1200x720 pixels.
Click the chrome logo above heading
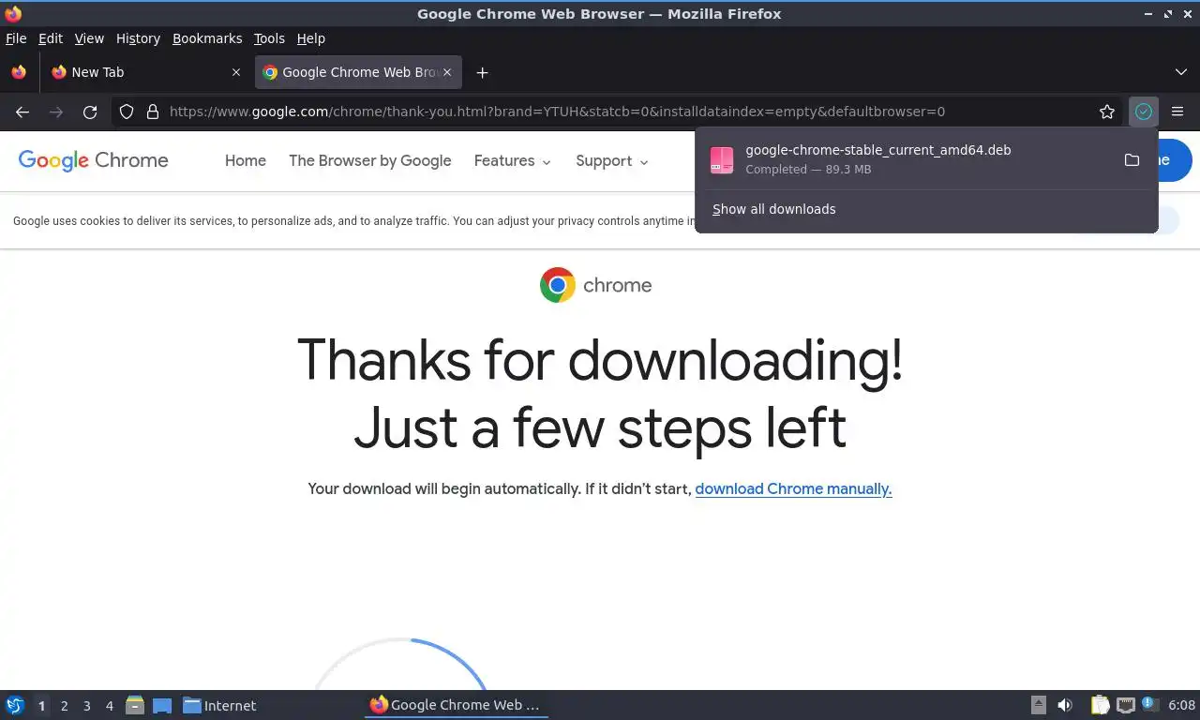tap(595, 285)
